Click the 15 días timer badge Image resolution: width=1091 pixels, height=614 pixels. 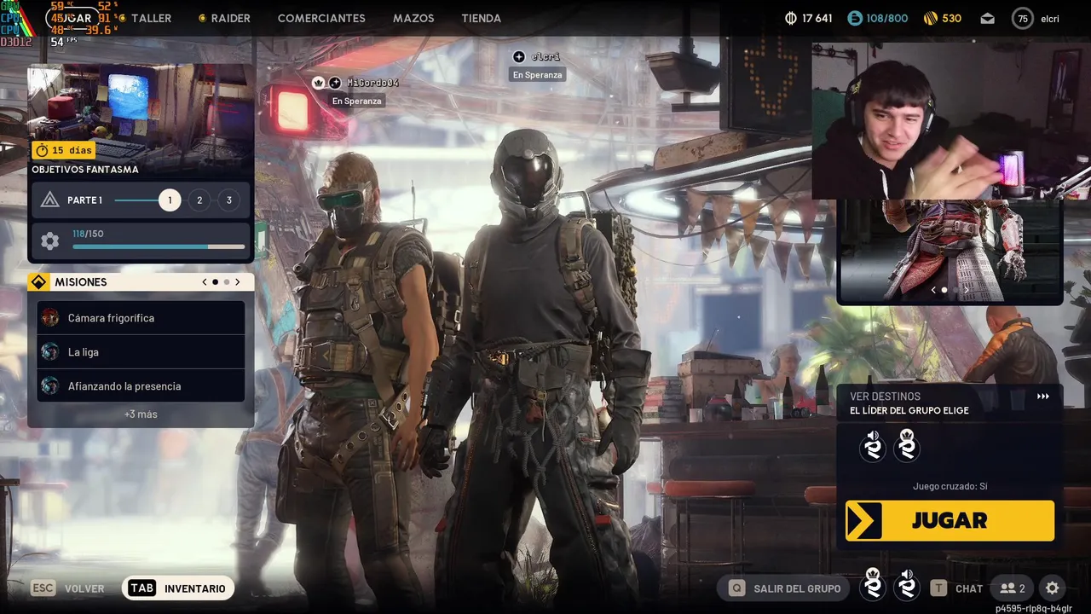coord(64,150)
